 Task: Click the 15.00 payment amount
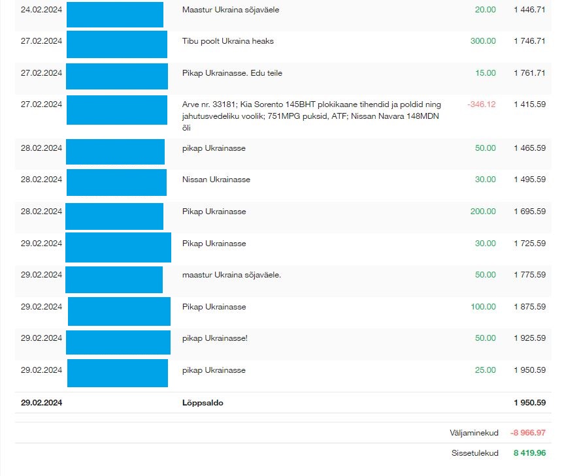tap(486, 73)
